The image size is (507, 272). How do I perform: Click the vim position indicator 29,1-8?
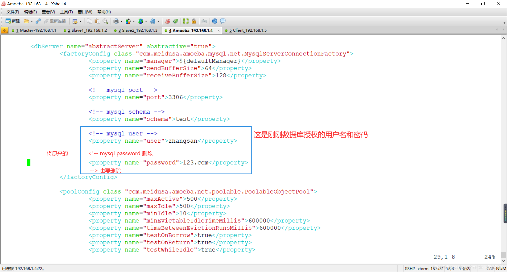tap(444, 257)
